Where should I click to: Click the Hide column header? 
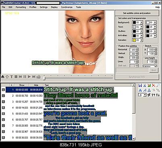click(36, 85)
